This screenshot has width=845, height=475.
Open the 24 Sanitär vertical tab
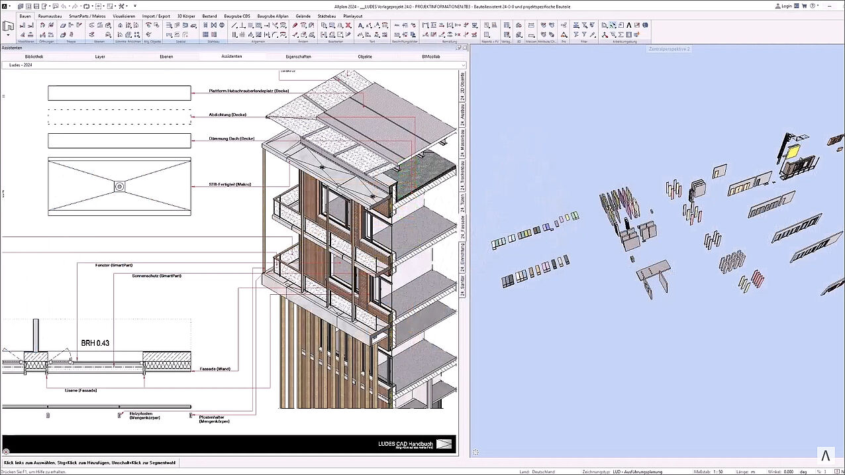[462, 284]
